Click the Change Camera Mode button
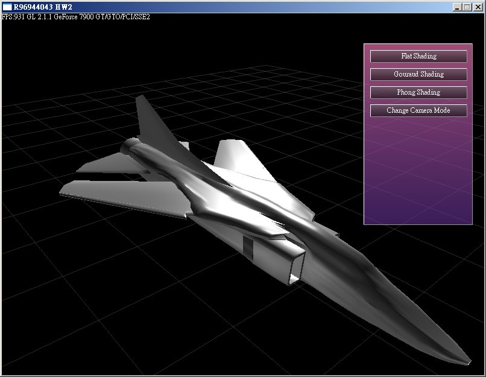 point(418,110)
